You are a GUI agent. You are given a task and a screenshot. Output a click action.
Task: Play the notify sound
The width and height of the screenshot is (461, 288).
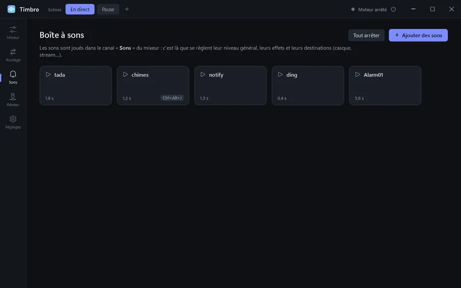pyautogui.click(x=203, y=75)
